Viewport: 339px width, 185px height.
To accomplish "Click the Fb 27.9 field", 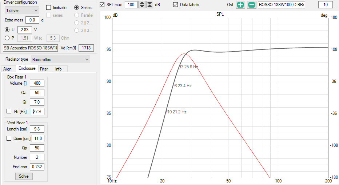I will [x=37, y=112].
